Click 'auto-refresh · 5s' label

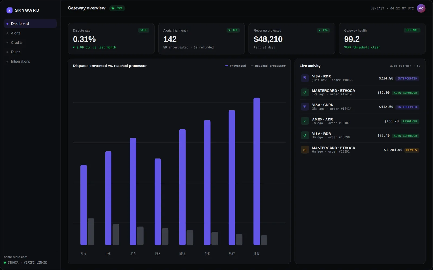click(x=405, y=66)
